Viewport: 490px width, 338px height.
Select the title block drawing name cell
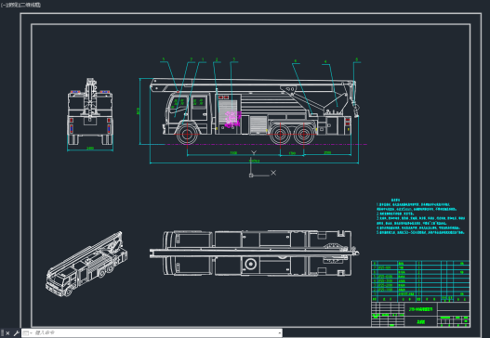click(x=420, y=309)
